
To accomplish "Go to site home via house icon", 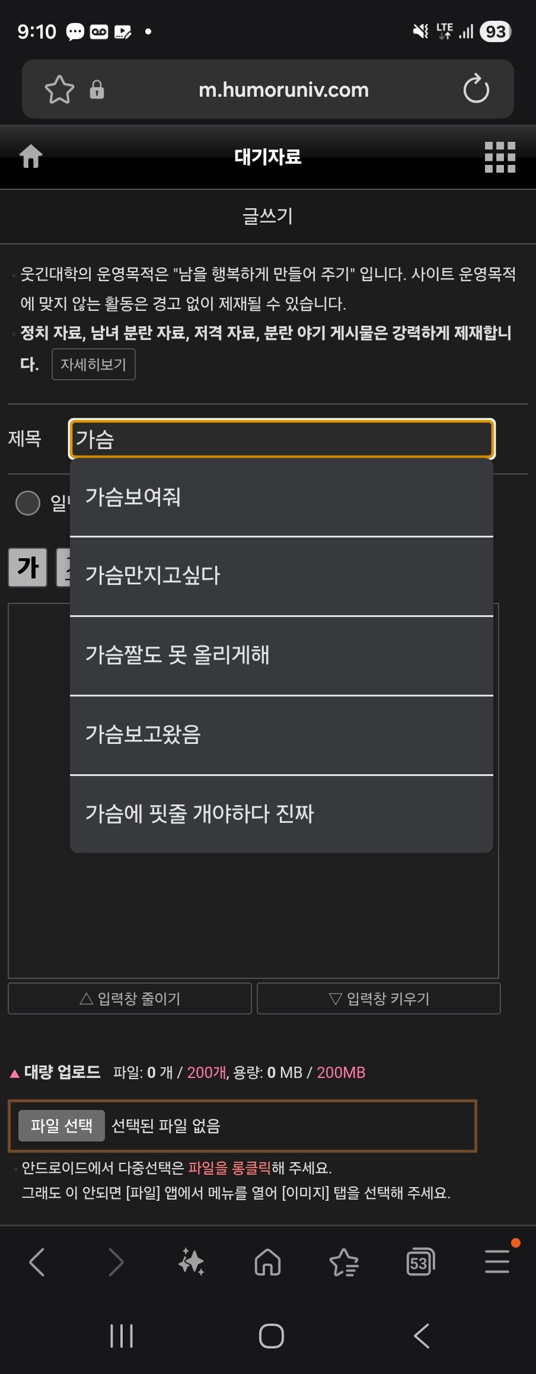I will point(31,157).
